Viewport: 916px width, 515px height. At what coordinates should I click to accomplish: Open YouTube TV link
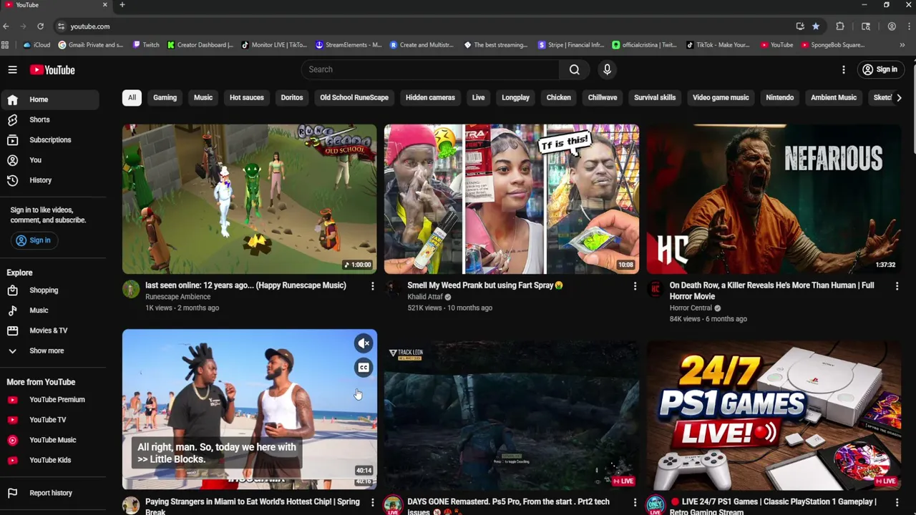pos(49,420)
